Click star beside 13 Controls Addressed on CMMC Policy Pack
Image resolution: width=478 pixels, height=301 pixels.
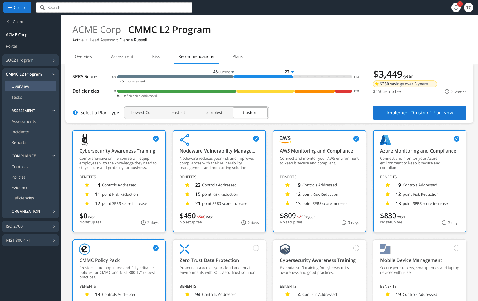(x=87, y=294)
